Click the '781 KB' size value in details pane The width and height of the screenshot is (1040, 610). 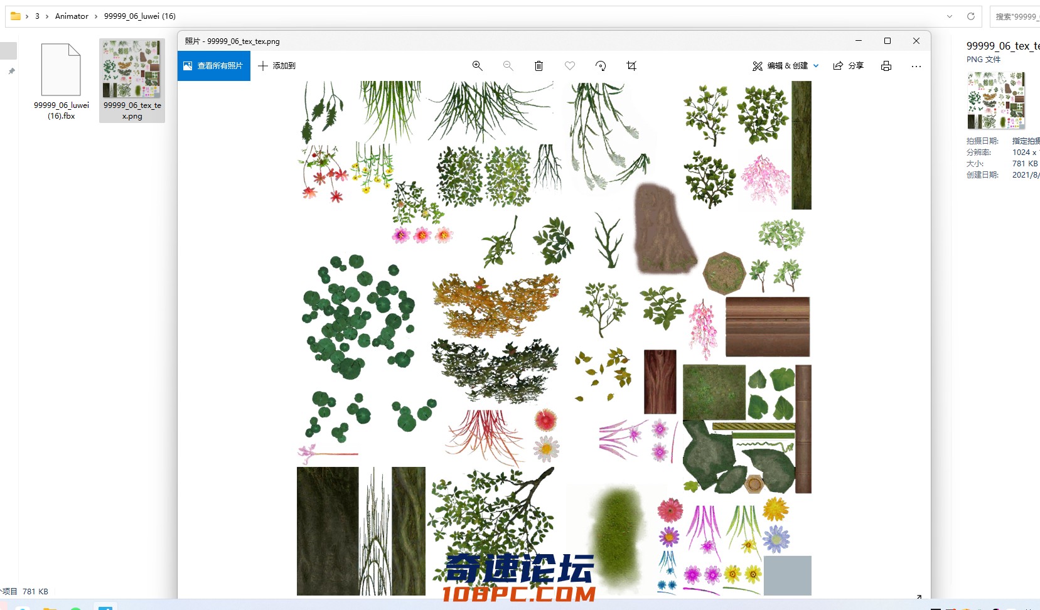(1025, 164)
